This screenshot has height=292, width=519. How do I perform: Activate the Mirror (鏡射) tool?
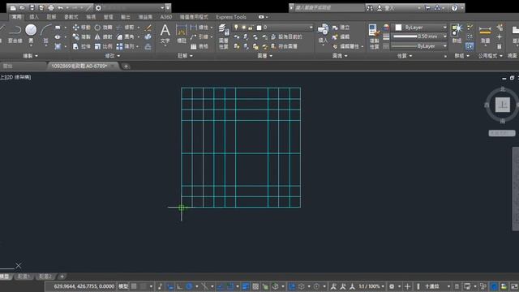pyautogui.click(x=103, y=36)
